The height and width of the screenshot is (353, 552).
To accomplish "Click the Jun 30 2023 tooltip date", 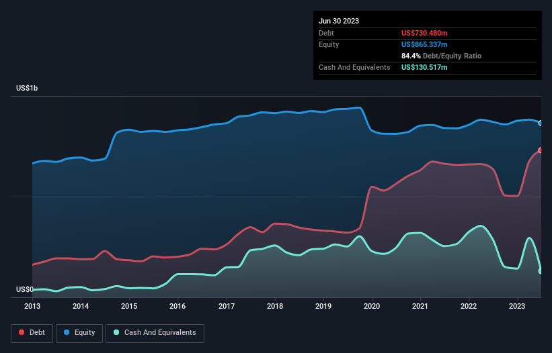I will (339, 21).
